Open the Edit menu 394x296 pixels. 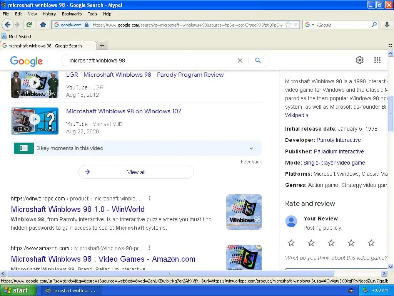coord(18,14)
